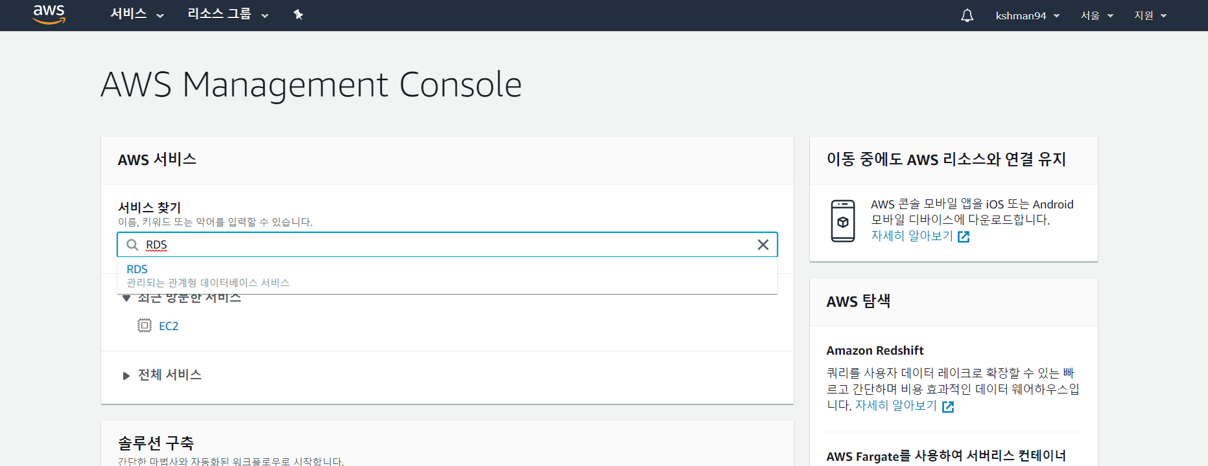Click external link icon under Amazon Redshift
1208x466 pixels.
pyautogui.click(x=948, y=406)
